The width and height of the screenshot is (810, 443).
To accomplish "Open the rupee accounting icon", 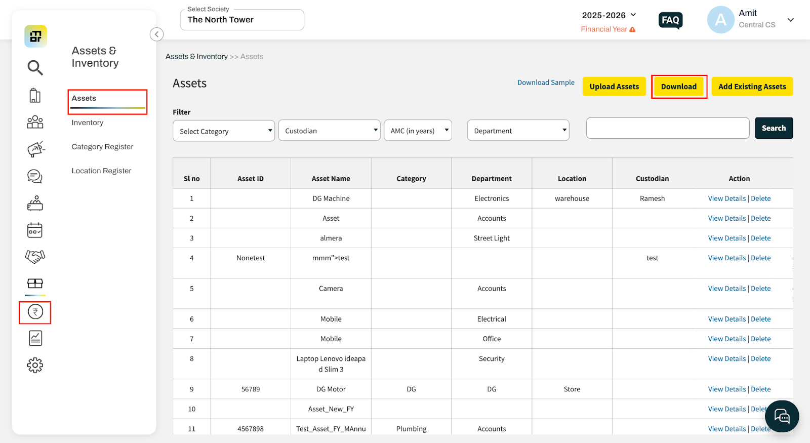I will click(35, 312).
